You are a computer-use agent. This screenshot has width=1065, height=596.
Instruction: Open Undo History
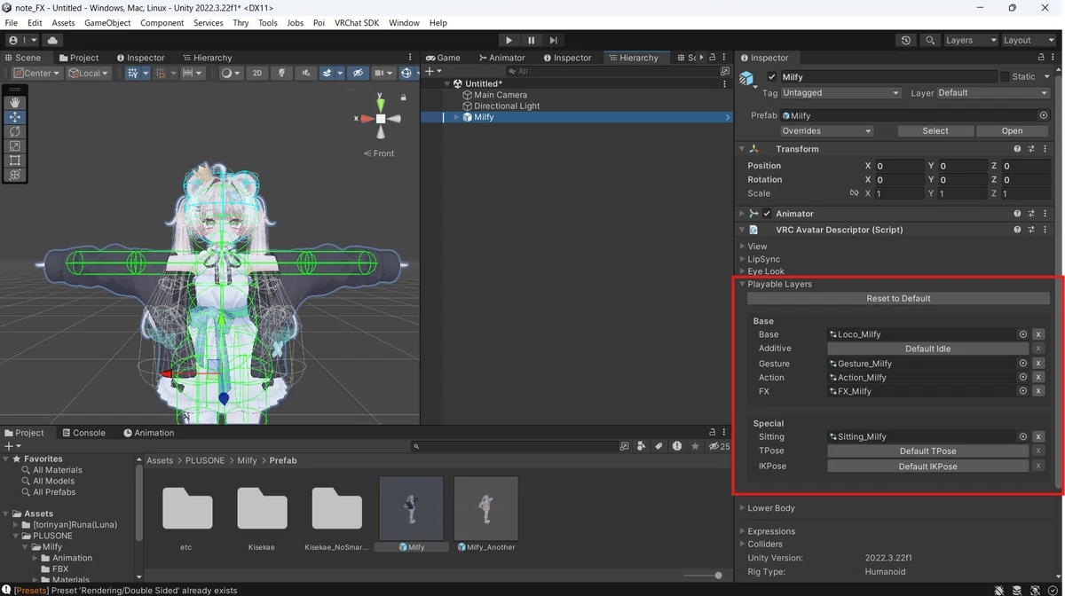click(905, 40)
